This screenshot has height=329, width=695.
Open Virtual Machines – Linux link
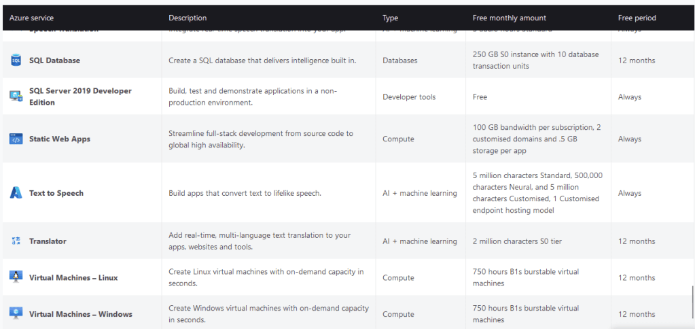click(73, 277)
